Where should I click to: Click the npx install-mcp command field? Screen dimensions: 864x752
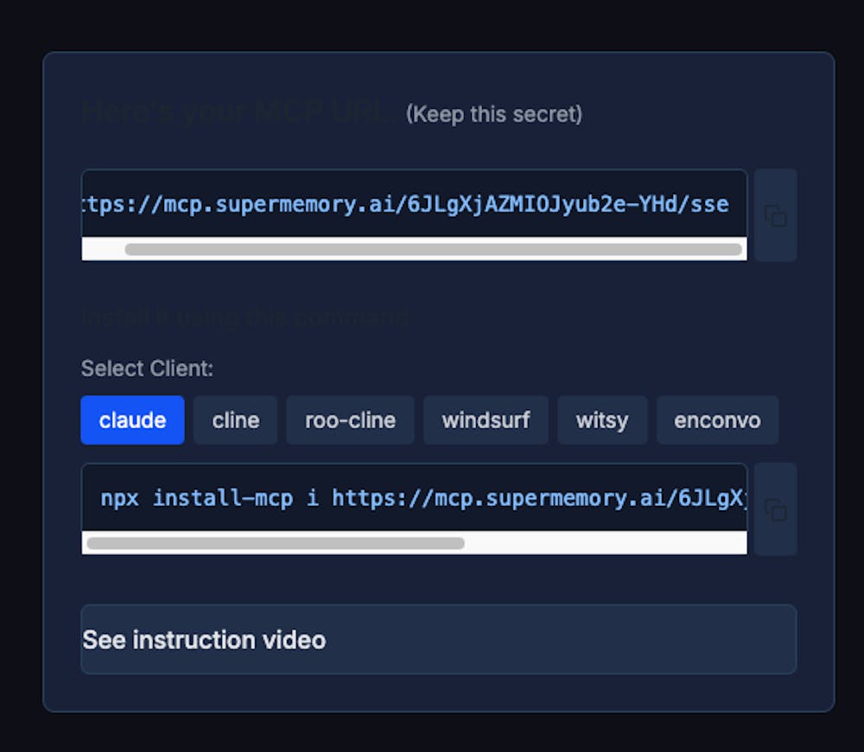(x=414, y=498)
